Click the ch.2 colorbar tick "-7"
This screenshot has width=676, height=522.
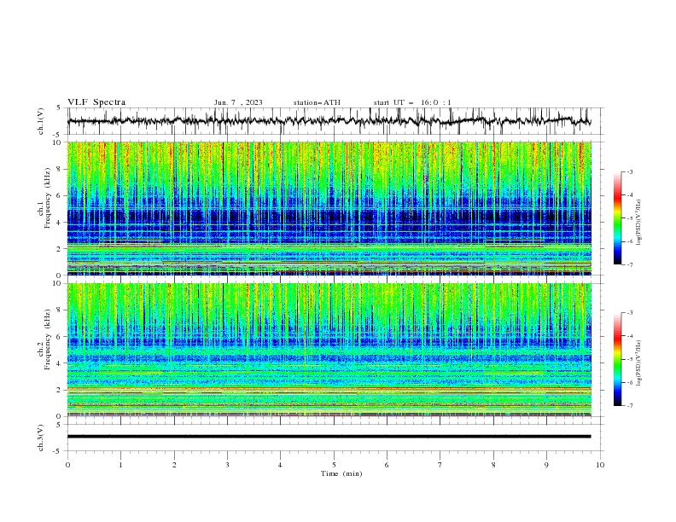[x=630, y=405]
